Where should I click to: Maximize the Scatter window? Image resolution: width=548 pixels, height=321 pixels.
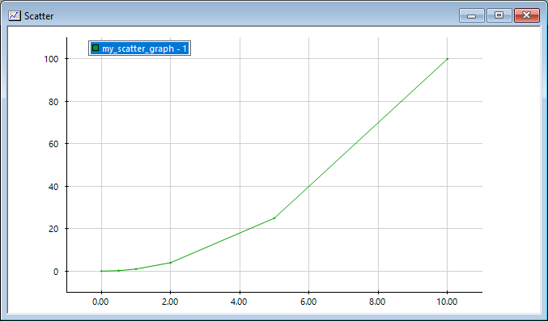pyautogui.click(x=499, y=15)
